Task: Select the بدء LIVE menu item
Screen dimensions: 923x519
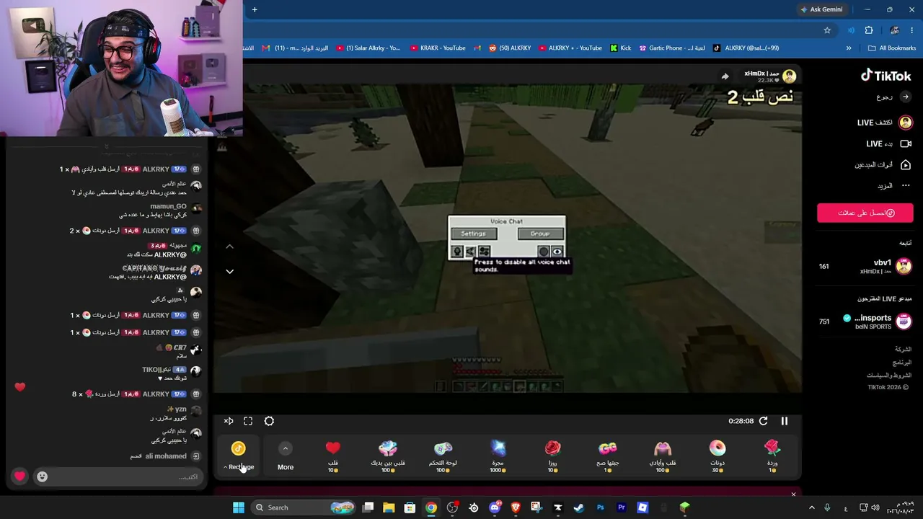Action: coord(888,144)
